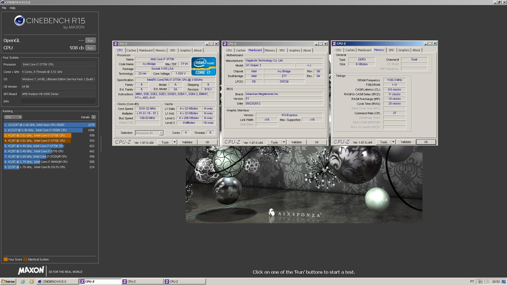The width and height of the screenshot is (507, 285).
Task: Open the File menu
Action: 4,8
